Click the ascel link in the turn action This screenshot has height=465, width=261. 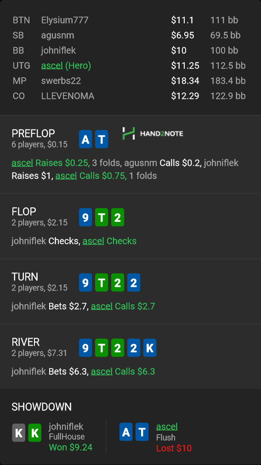coord(102,306)
